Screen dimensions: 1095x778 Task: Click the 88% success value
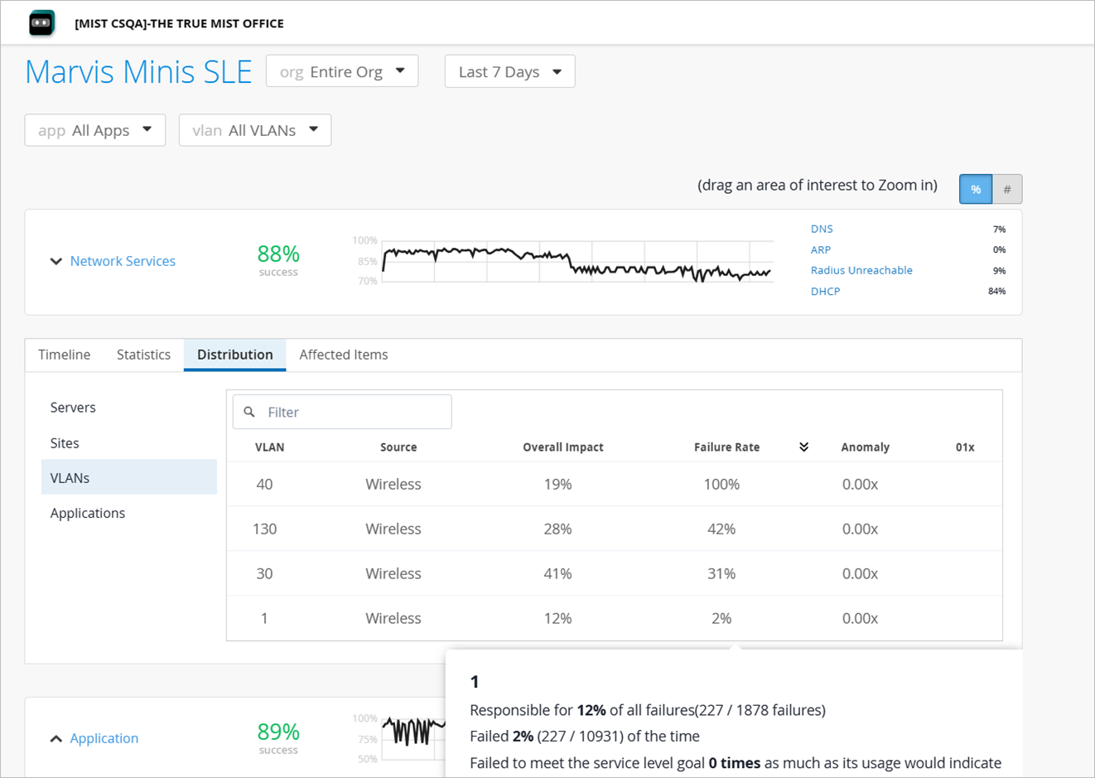pyautogui.click(x=278, y=254)
